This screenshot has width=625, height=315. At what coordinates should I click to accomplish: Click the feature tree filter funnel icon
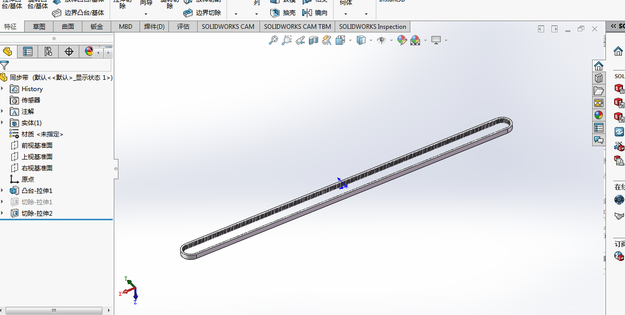5,65
